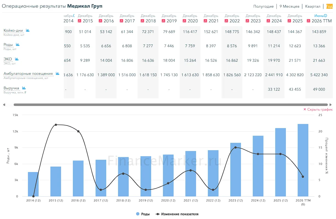Viewport: 336px width, 219px height.
Task: Click Роды value 11 214
Action: 274,46
